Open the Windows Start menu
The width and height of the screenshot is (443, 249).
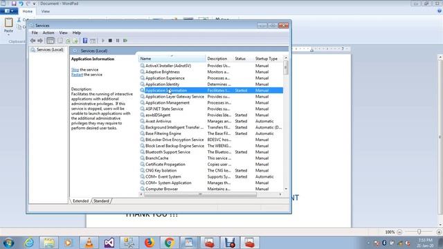point(9,243)
